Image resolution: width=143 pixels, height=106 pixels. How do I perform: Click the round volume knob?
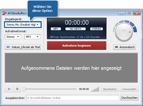124,32
